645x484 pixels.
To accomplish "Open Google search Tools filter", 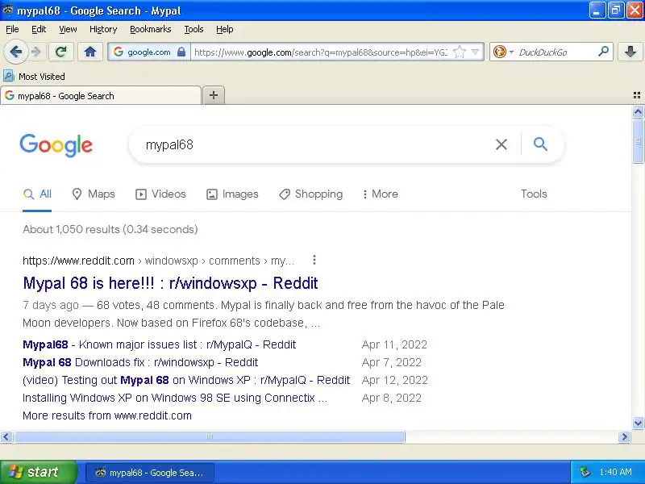I will point(534,194).
